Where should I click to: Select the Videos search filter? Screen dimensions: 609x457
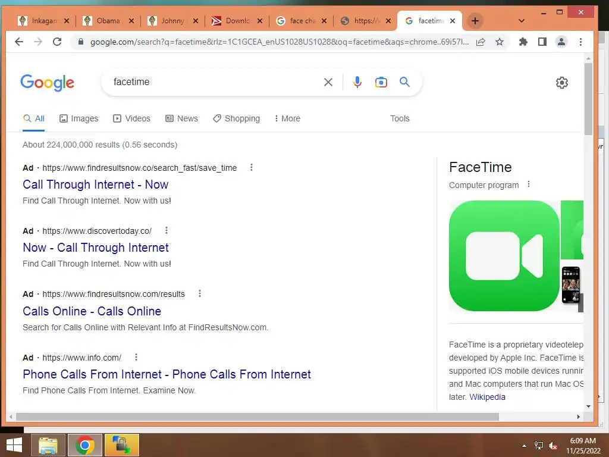pyautogui.click(x=131, y=118)
